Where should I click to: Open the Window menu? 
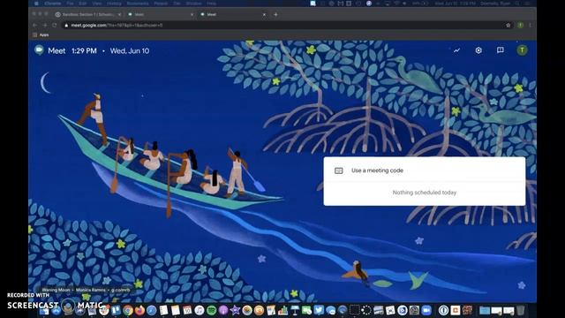(193, 4)
